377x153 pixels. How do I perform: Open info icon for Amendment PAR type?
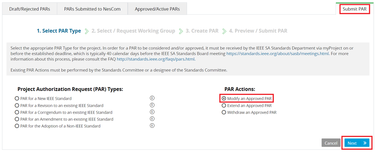(152, 119)
